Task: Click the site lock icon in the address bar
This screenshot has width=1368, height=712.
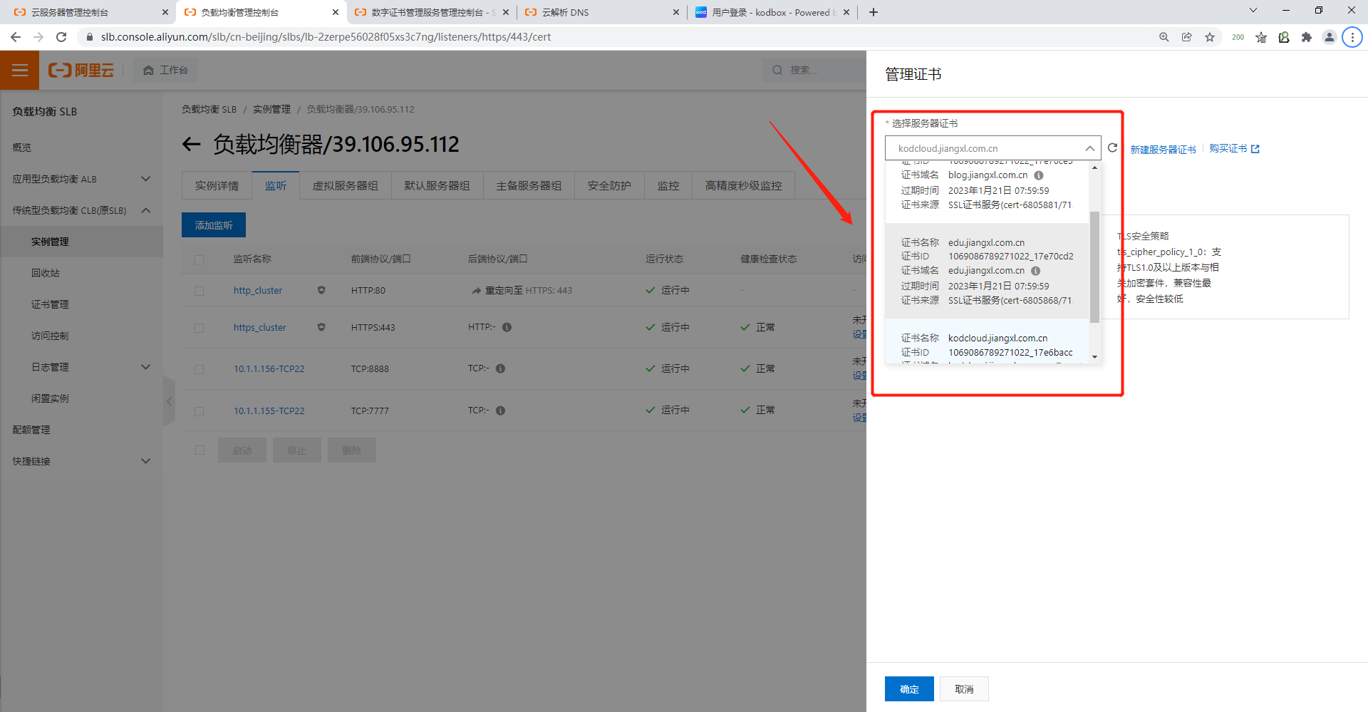Action: coord(89,37)
